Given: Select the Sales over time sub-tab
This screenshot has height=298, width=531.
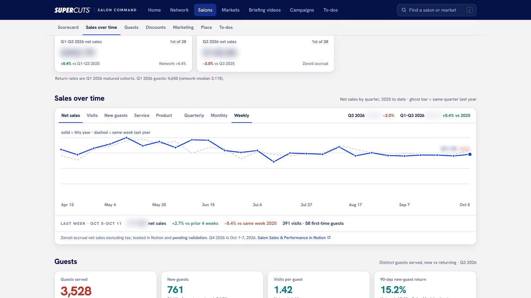Looking at the screenshot, I should [x=102, y=27].
